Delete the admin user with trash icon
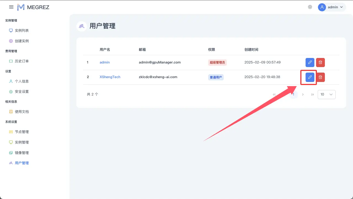Image resolution: width=353 pixels, height=199 pixels. [320, 62]
